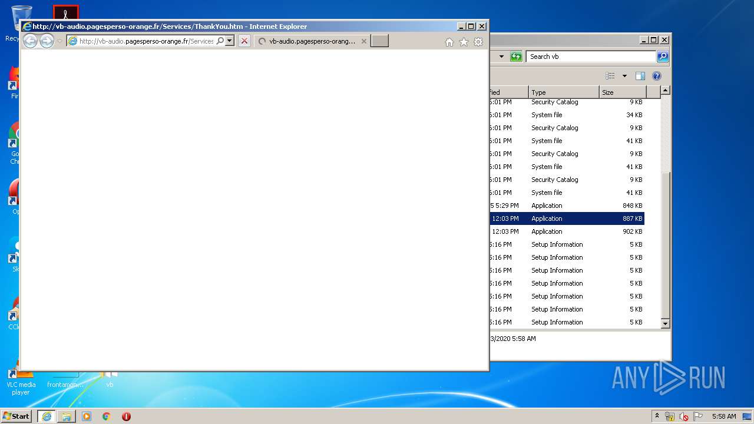Open VLC media player desktop shortcut
The width and height of the screenshot is (754, 424).
point(21,380)
